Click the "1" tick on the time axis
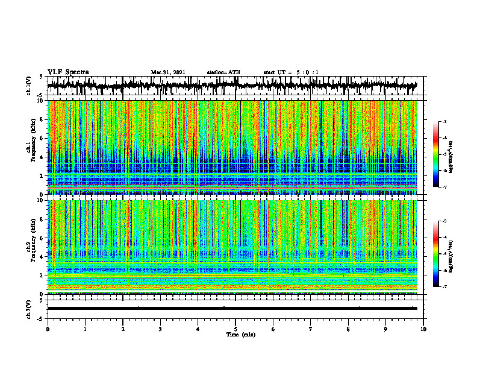This screenshot has height=369, width=477. (x=85, y=329)
